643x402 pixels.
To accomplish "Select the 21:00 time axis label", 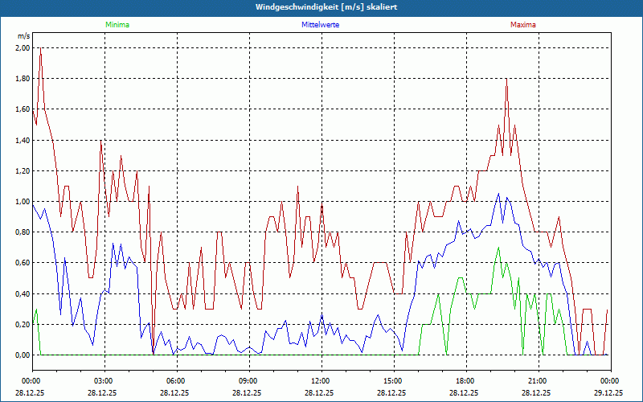I will [538, 381].
